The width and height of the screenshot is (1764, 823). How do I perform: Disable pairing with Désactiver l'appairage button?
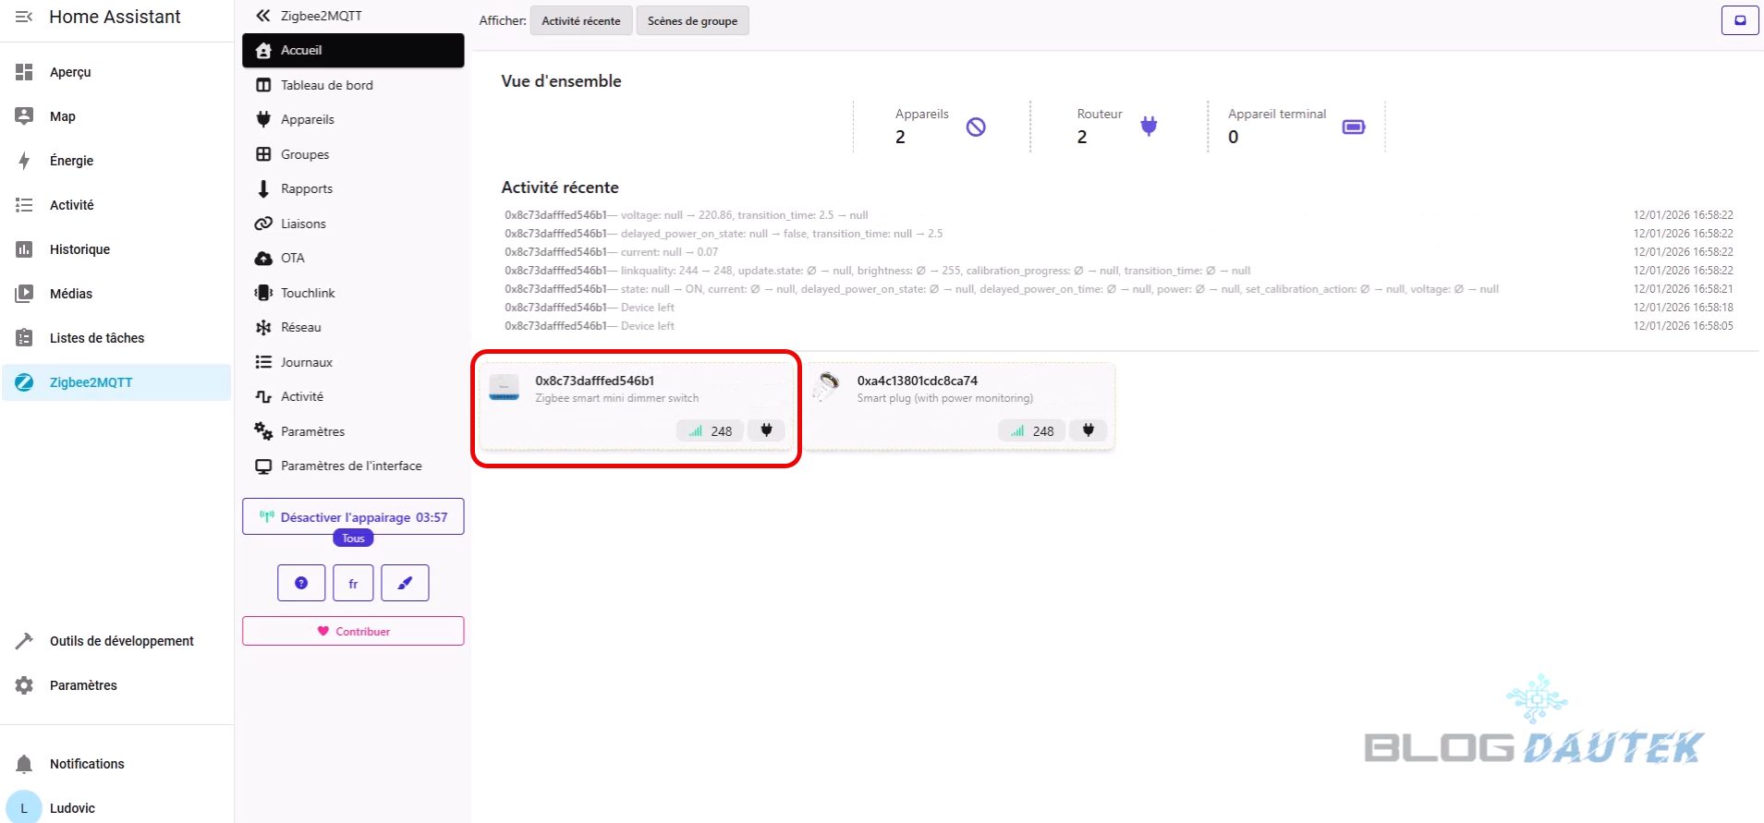coord(353,516)
